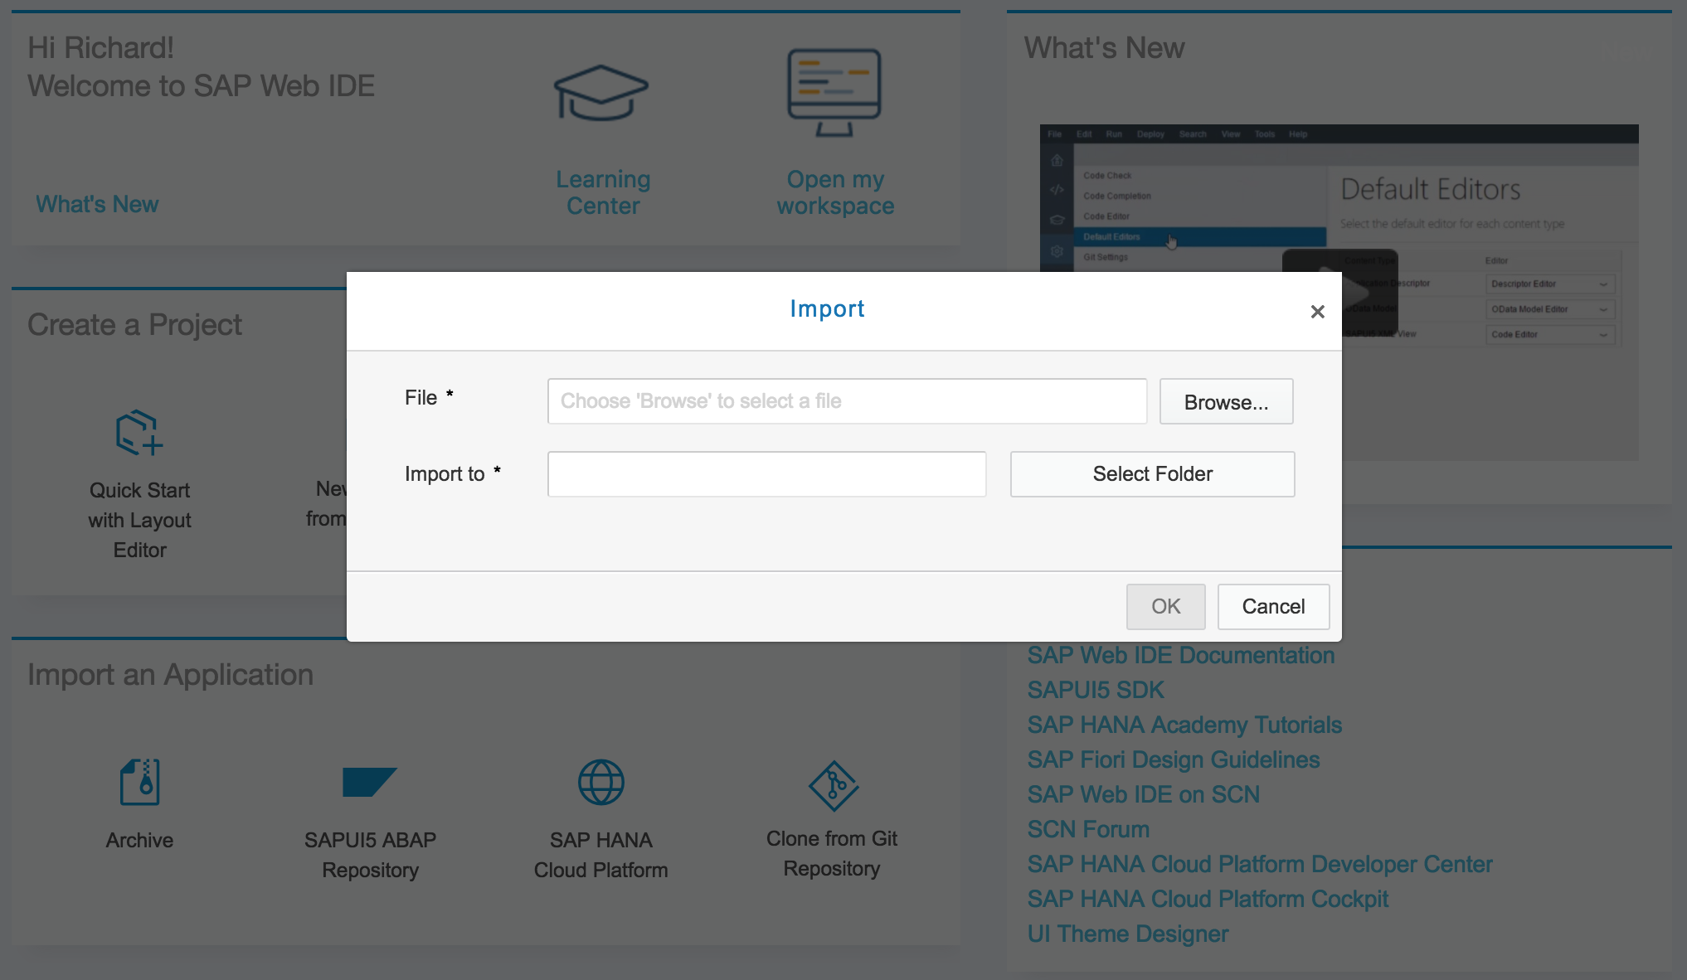Cancel the Import dialog
Viewport: 1687px width, 980px height.
point(1273,607)
